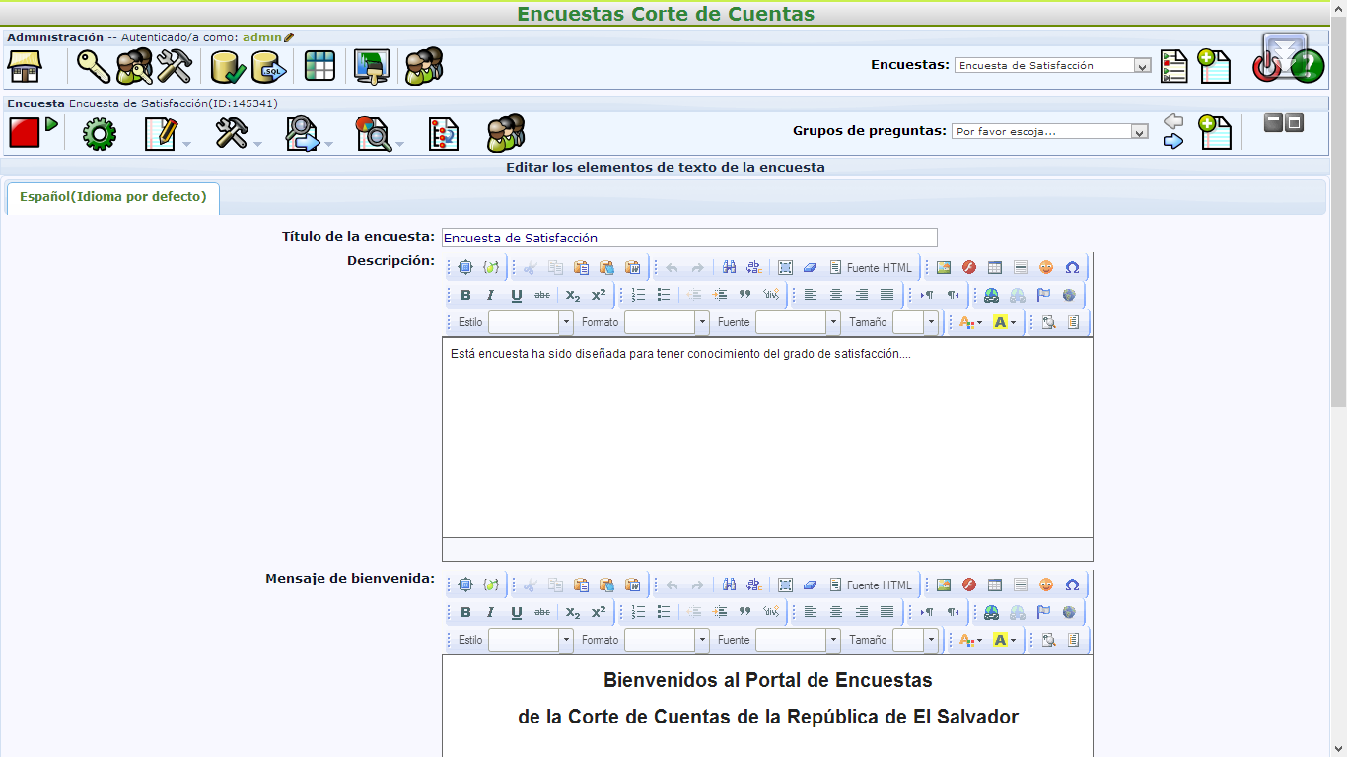Toggle numbered list in Descripción editor
Image resolution: width=1347 pixels, height=757 pixels.
[638, 295]
